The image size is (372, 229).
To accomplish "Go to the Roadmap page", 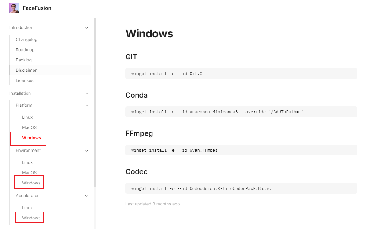I will (25, 50).
